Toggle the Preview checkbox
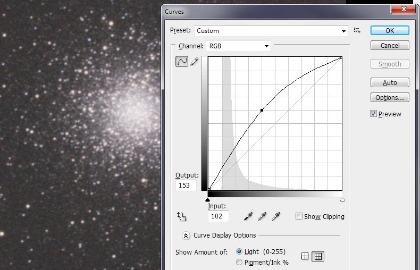 (374, 114)
